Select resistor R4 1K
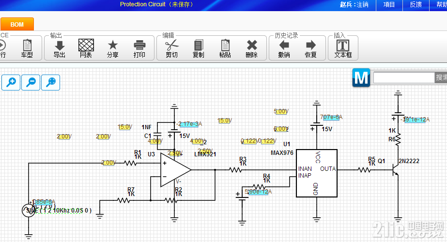The height and width of the screenshot is (242, 447). (259, 187)
